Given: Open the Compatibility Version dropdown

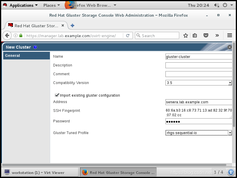Looking at the screenshot, I should pos(199,83).
